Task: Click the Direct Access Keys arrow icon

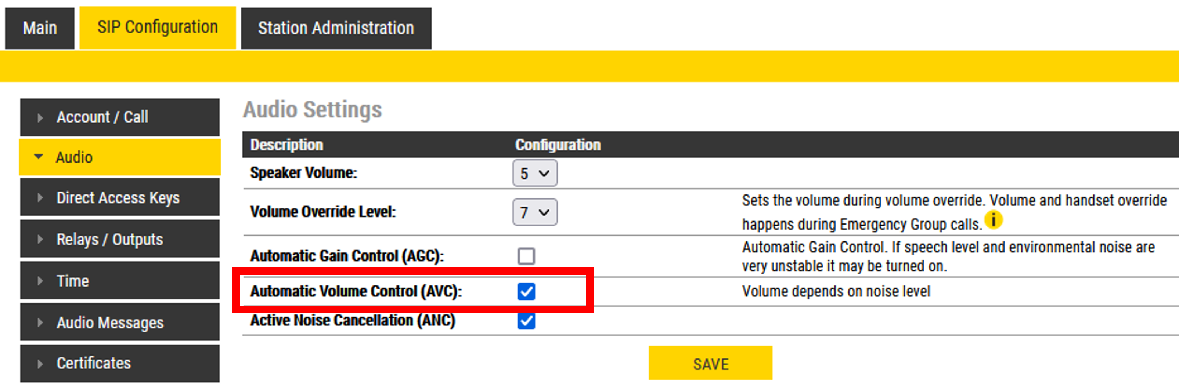Action: [40, 198]
